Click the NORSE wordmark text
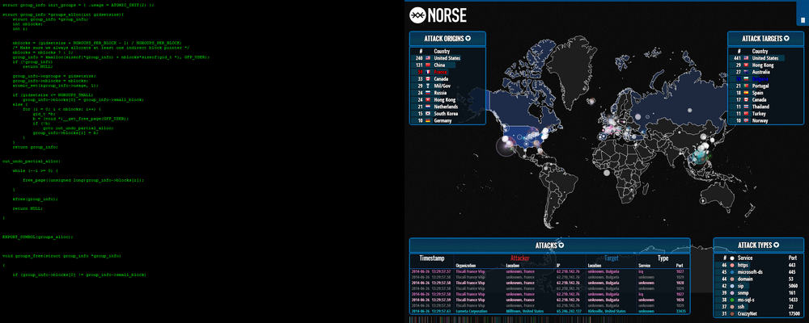The image size is (809, 323). click(447, 15)
